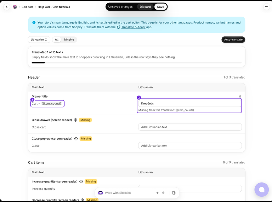Discard unsaved changes
Screen dimensions: 272x202
145,7
